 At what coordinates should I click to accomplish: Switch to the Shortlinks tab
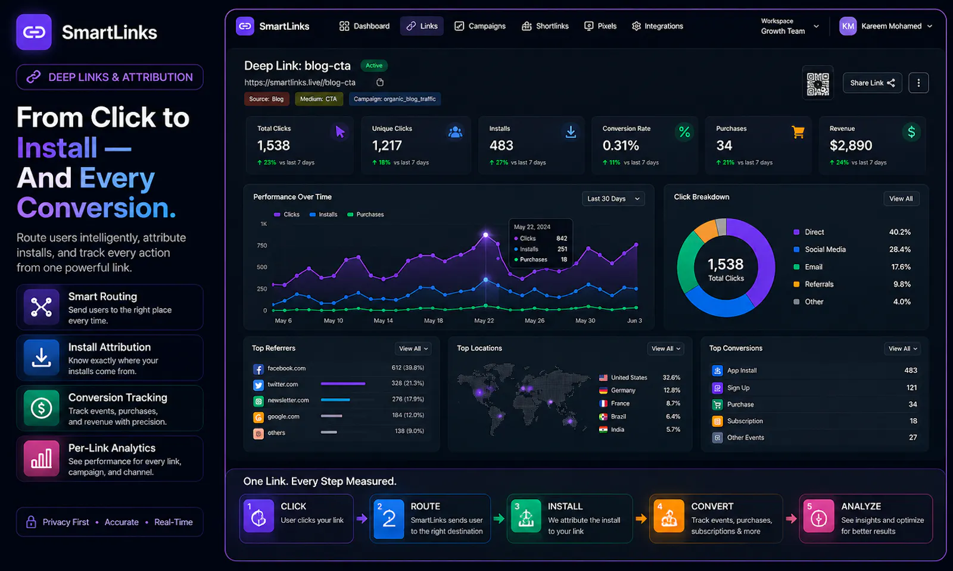click(545, 26)
